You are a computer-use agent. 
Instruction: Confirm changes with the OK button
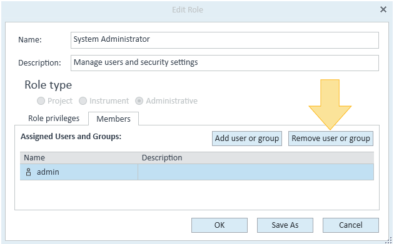coord(220,225)
